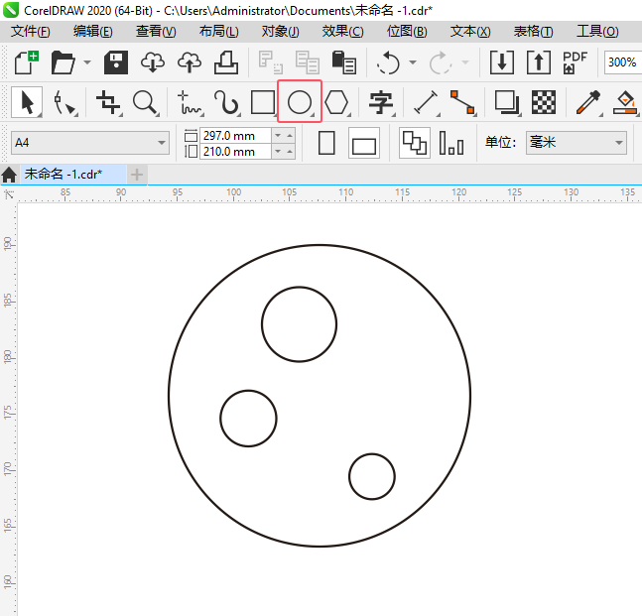Image resolution: width=642 pixels, height=616 pixels.
Task: Select the Drop Shadow tool
Action: coord(507,102)
